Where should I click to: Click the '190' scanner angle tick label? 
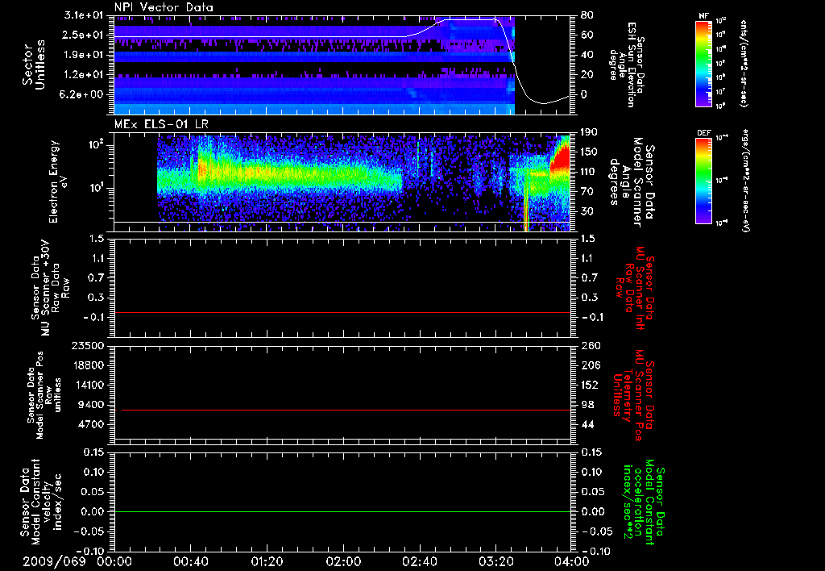590,132
